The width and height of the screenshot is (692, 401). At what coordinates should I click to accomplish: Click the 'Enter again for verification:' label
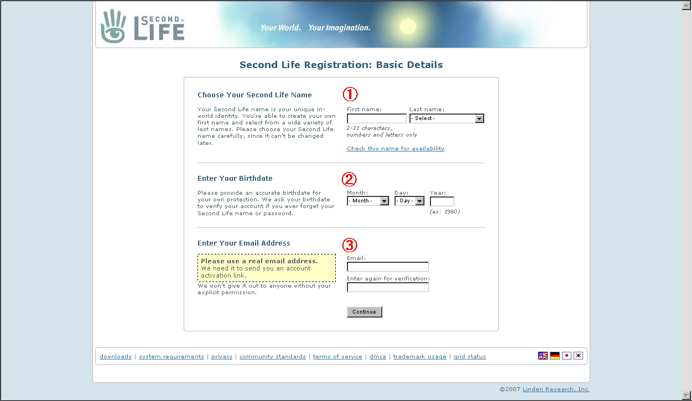388,279
